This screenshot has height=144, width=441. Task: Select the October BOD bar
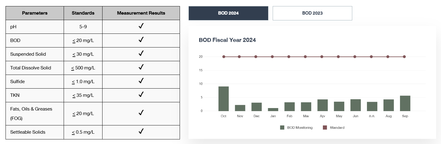coord(223,99)
